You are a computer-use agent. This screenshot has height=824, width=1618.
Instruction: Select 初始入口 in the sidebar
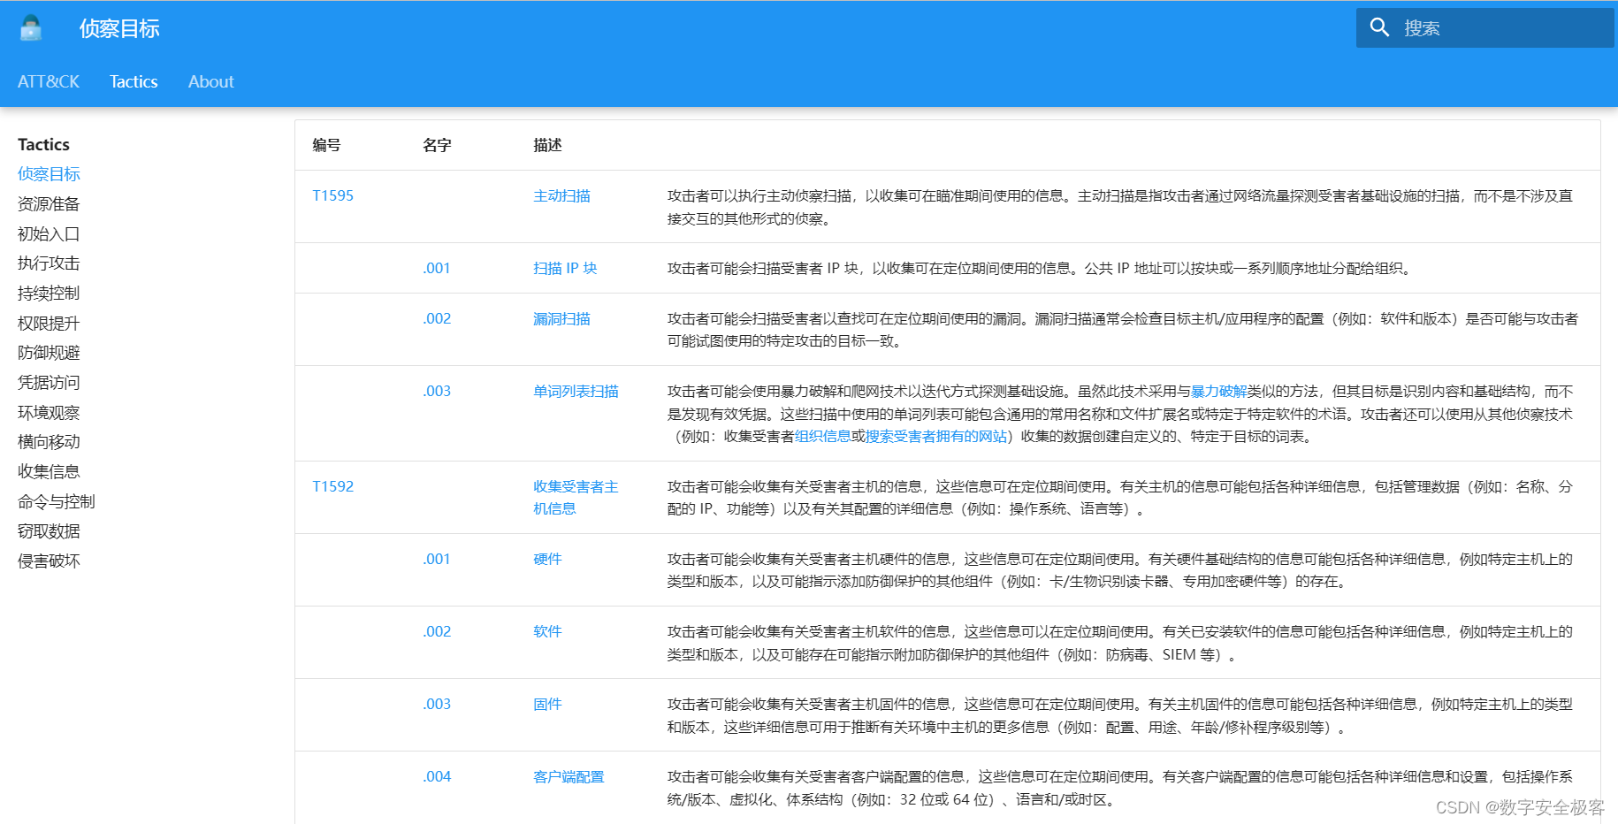click(49, 233)
